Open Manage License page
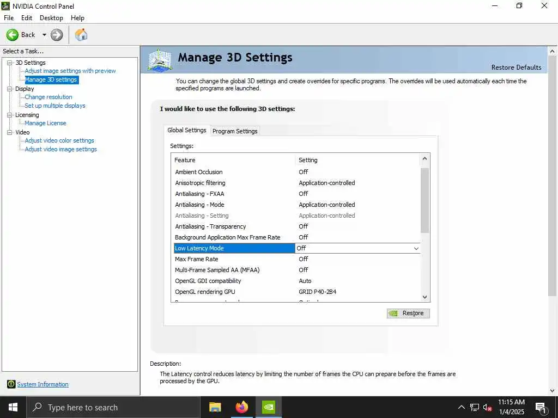 tap(45, 123)
